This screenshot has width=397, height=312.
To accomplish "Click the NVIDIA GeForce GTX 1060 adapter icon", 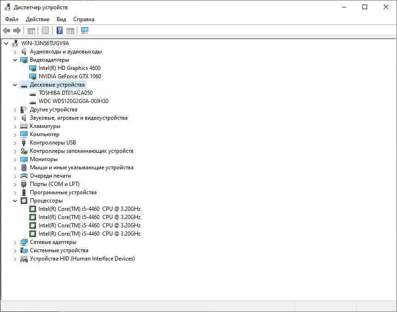I will coord(33,76).
